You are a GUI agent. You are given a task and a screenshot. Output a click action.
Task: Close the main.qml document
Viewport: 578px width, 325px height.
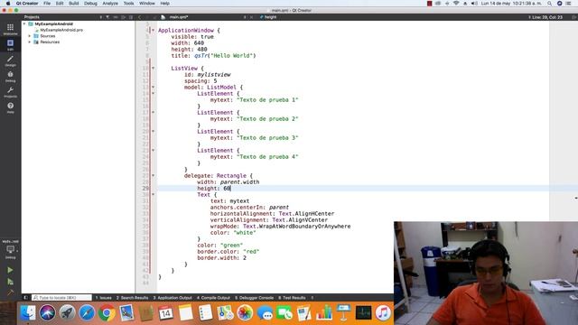coord(251,17)
